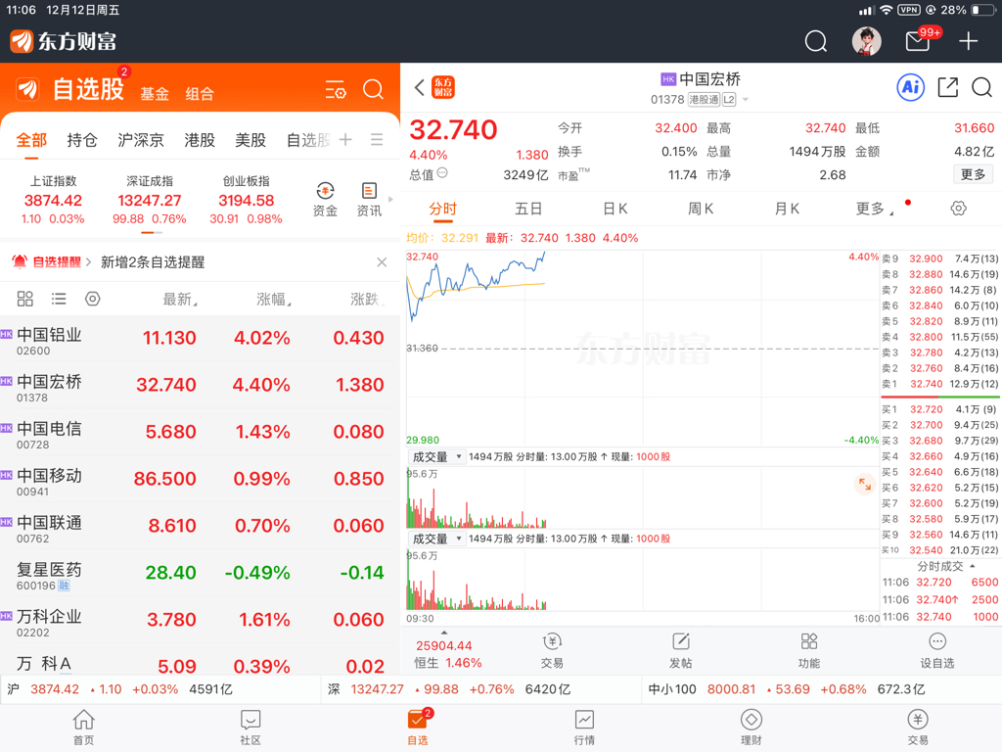Viewport: 1002px width, 752px height.
Task: Share the 中国宏桥 stock page
Action: (x=947, y=87)
